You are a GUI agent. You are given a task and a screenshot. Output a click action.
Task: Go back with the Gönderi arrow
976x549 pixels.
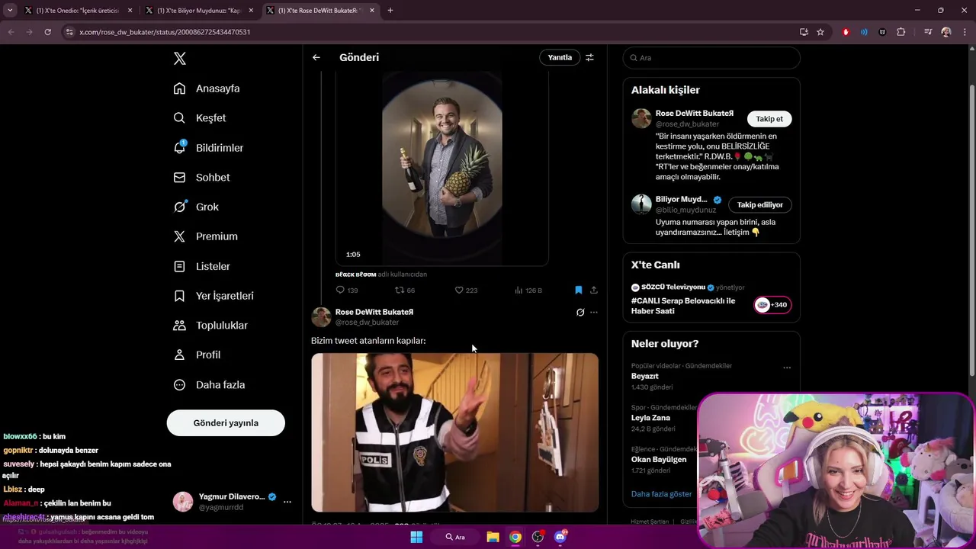point(316,57)
